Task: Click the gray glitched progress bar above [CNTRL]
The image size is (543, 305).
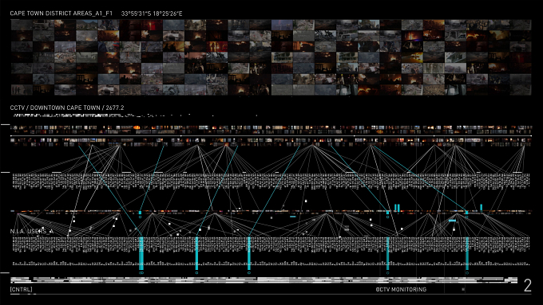Action: click(x=264, y=280)
